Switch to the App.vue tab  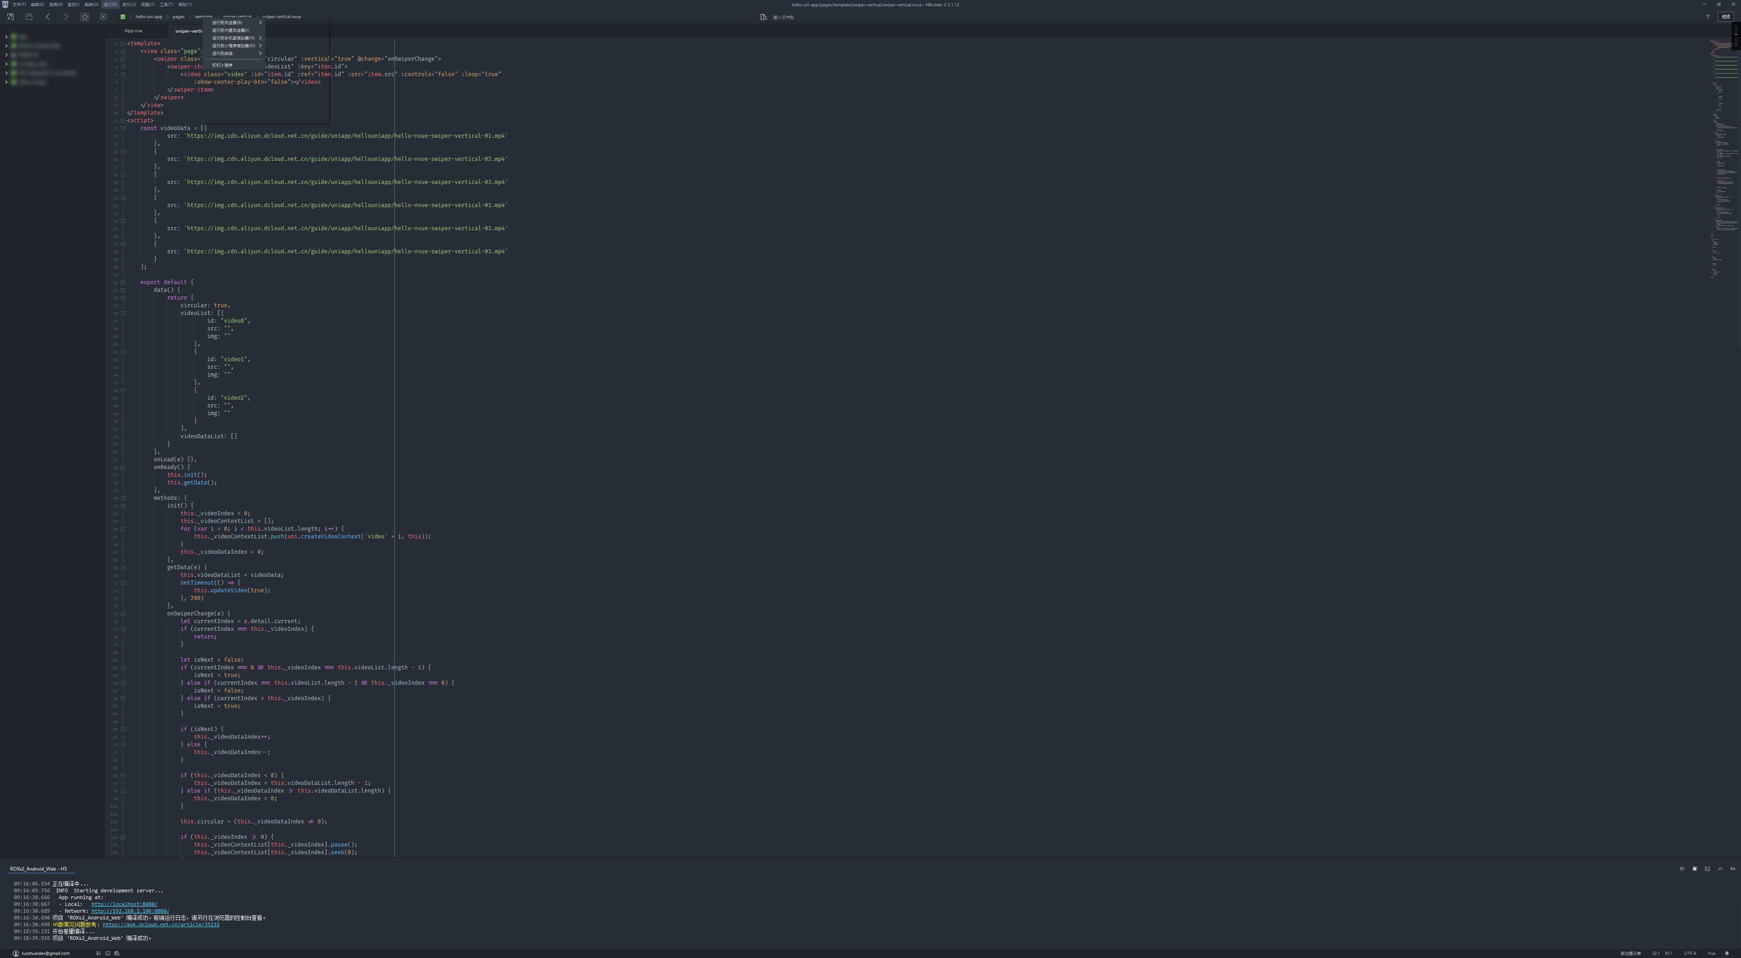pos(133,30)
